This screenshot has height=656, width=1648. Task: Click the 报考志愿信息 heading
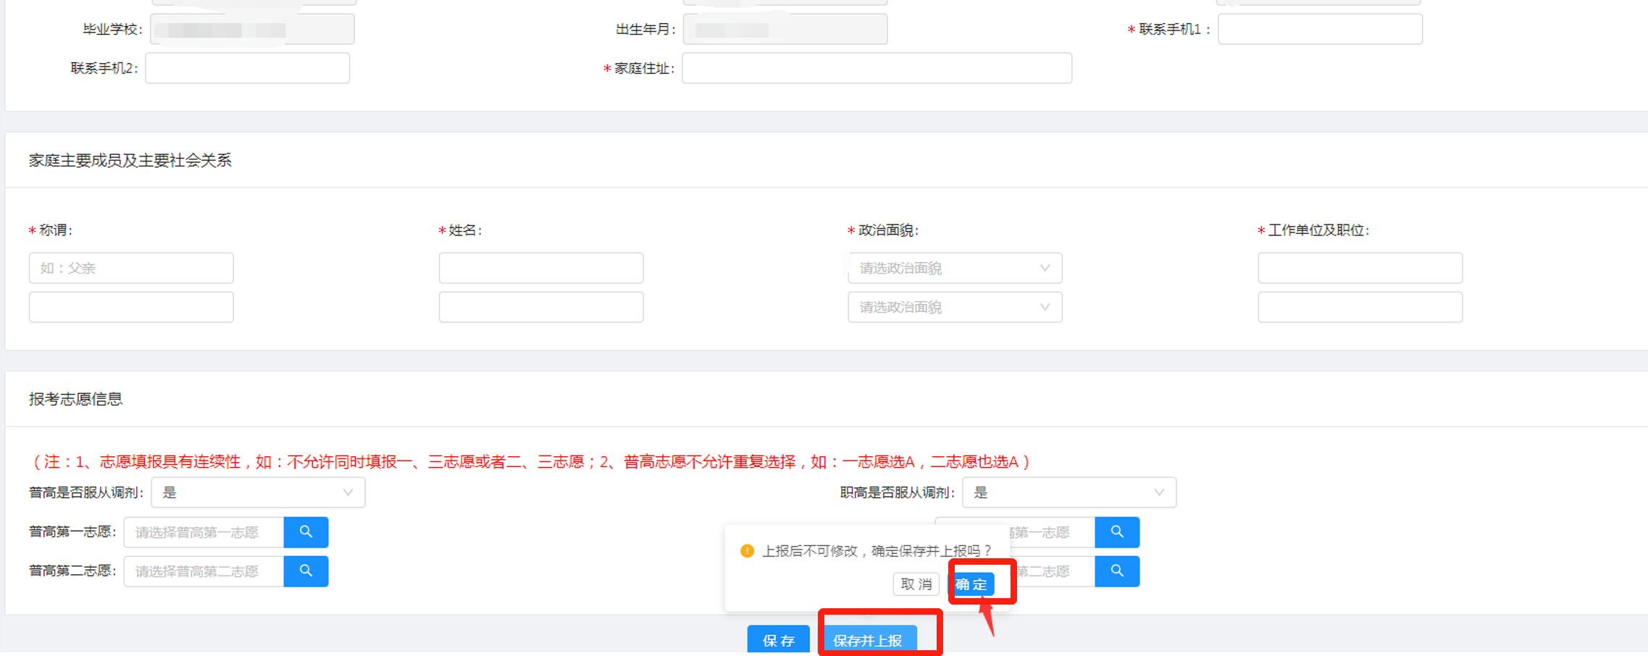tap(76, 399)
